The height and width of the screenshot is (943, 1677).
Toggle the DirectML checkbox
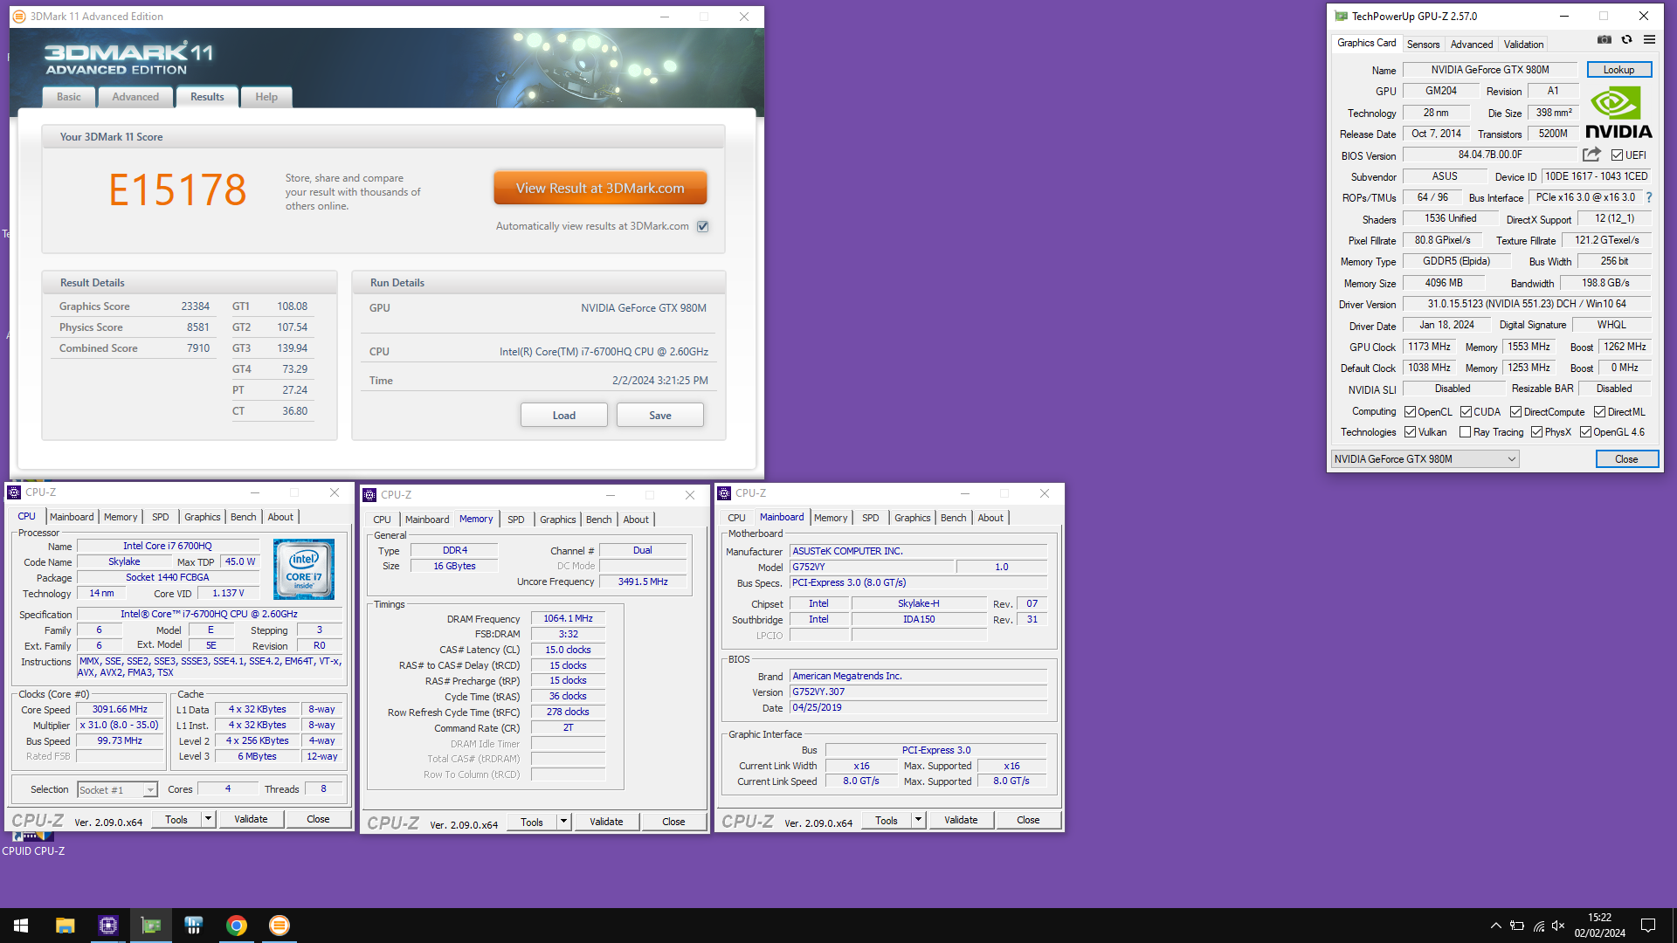coord(1599,412)
